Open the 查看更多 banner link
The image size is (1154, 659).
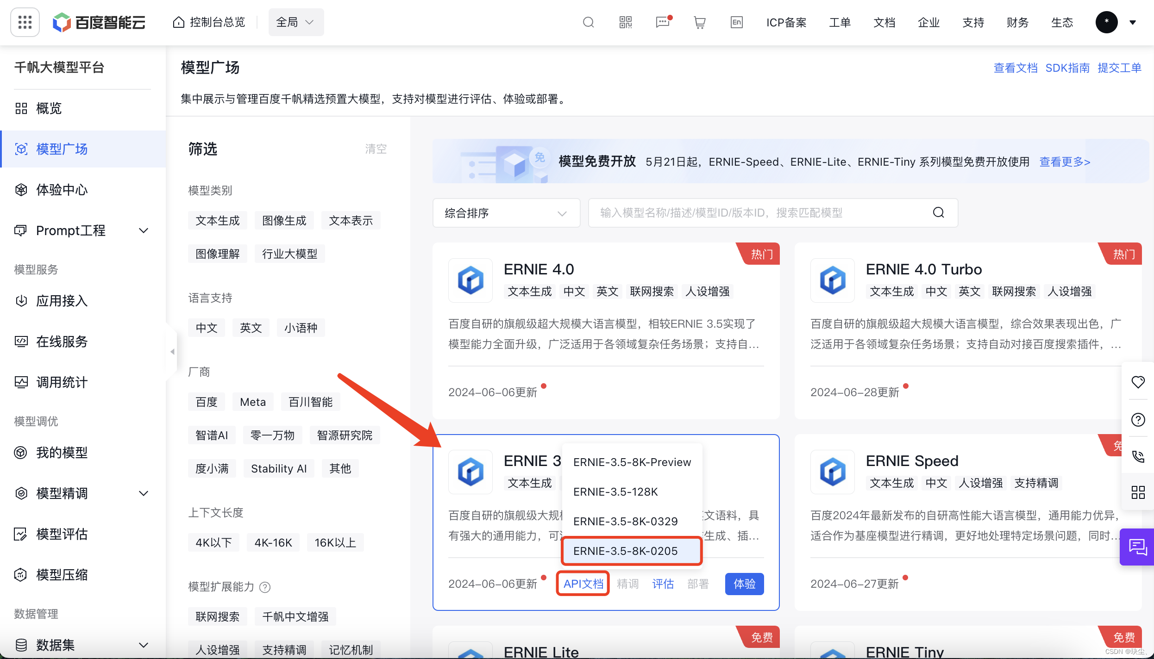click(1065, 162)
